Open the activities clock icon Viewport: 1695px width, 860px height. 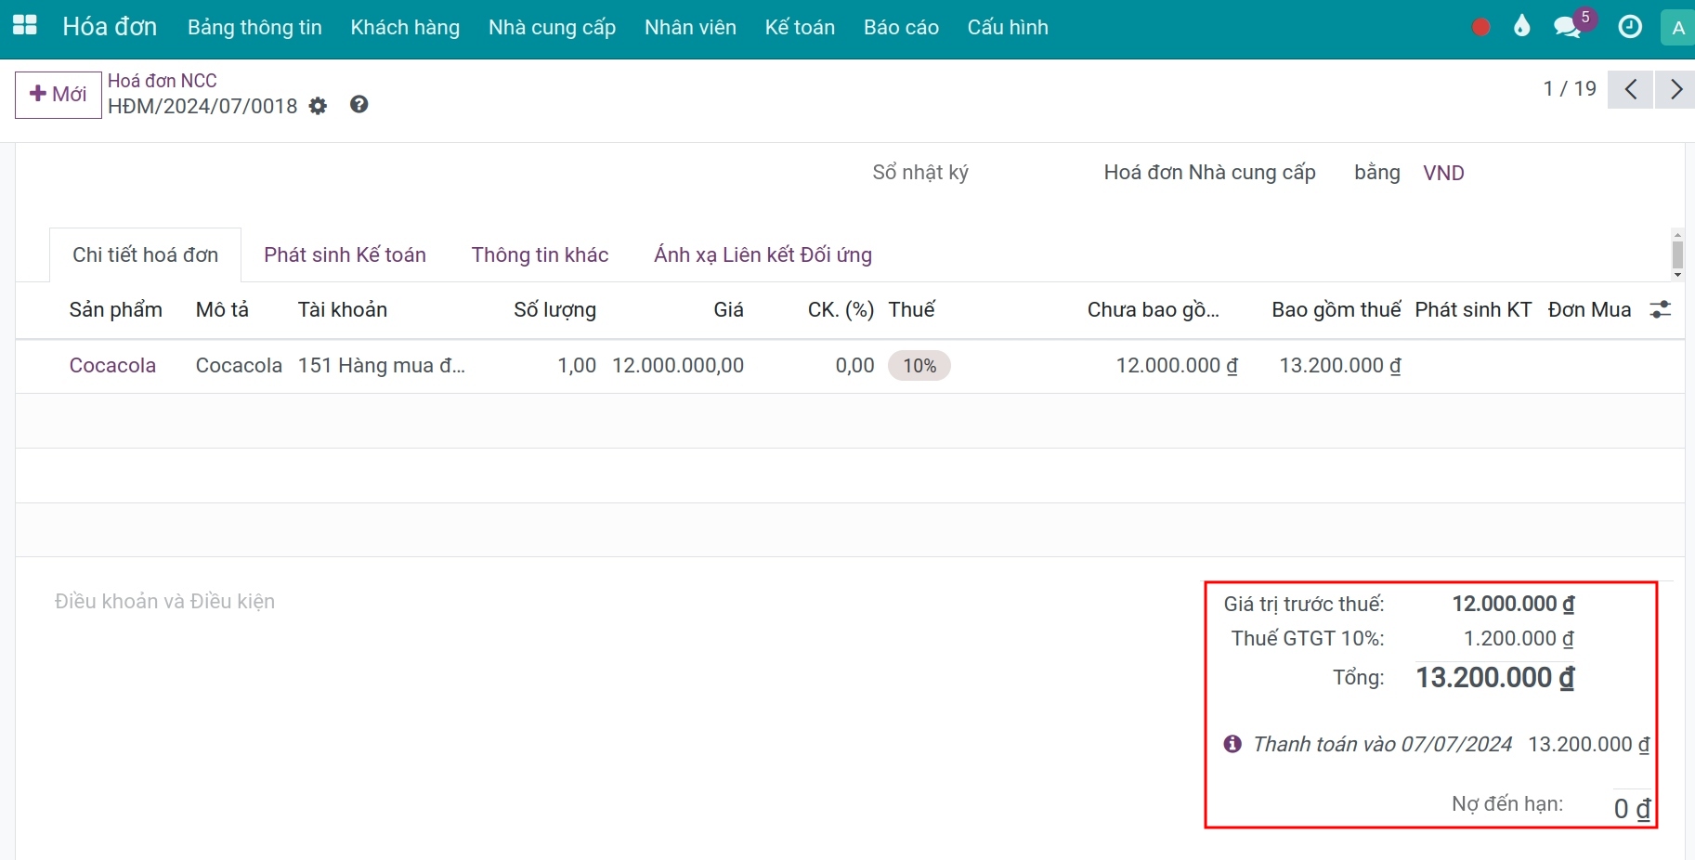pyautogui.click(x=1630, y=27)
